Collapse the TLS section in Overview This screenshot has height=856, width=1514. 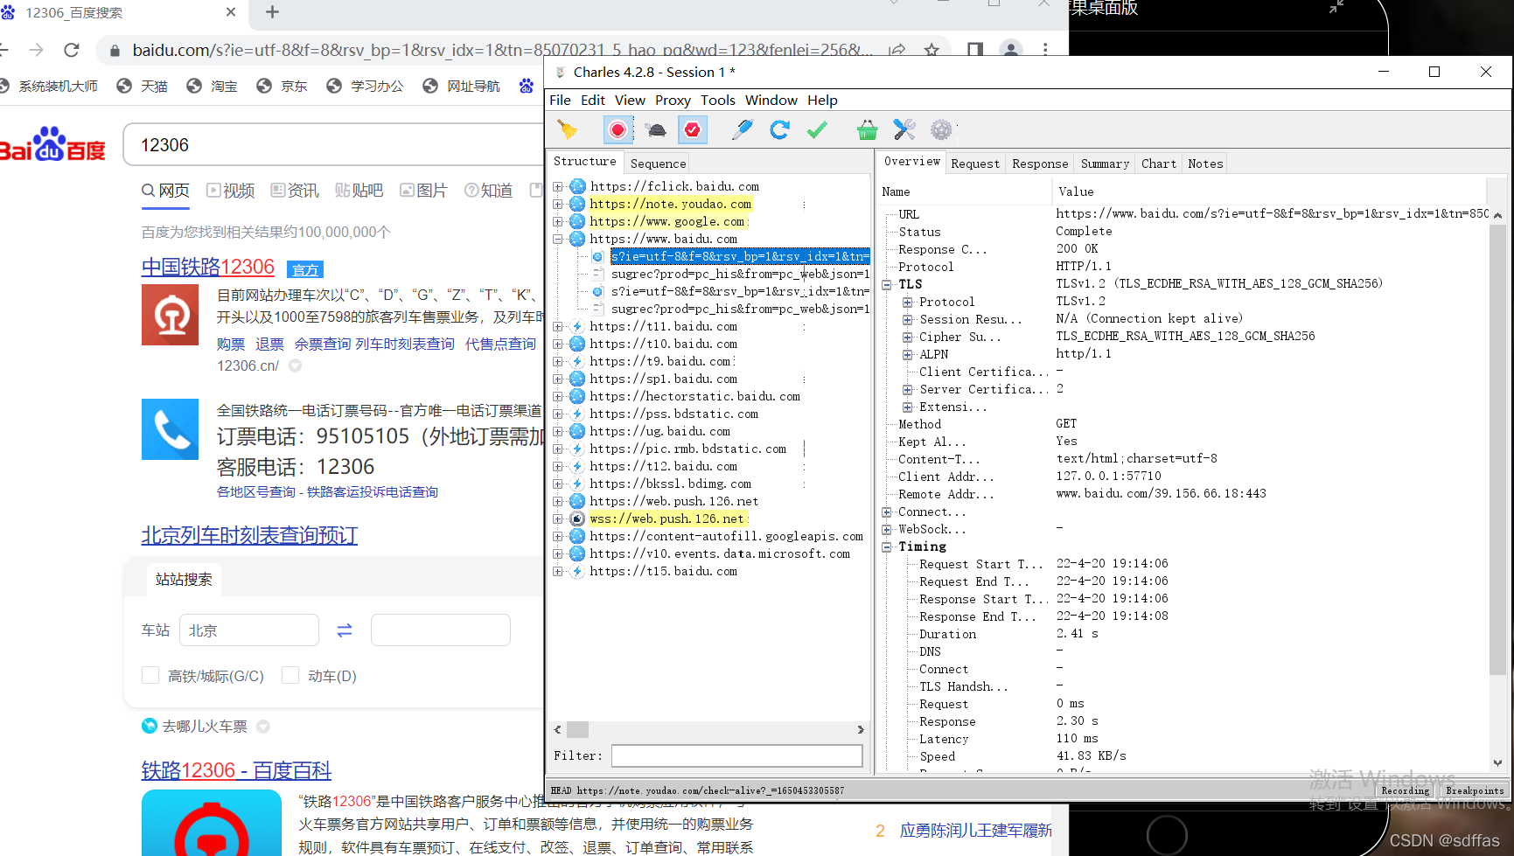coord(887,284)
